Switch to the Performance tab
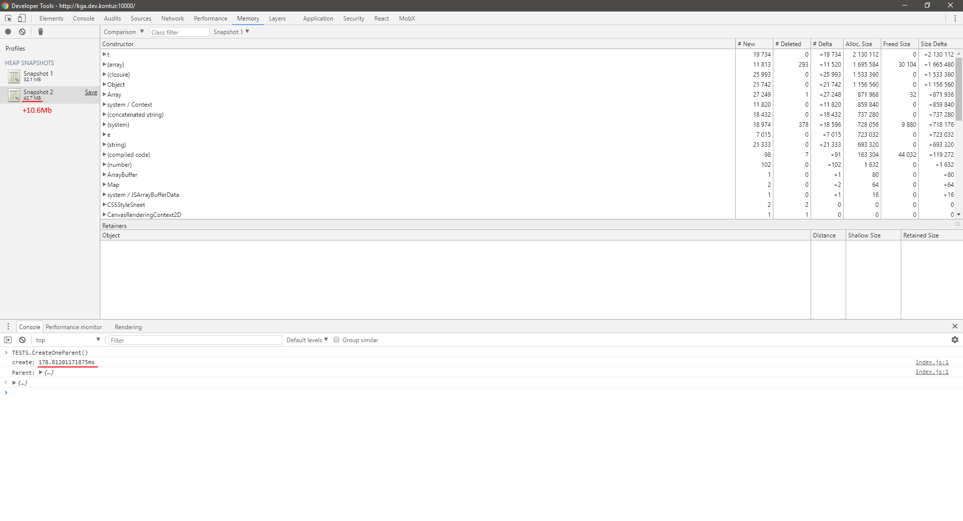 pos(211,19)
